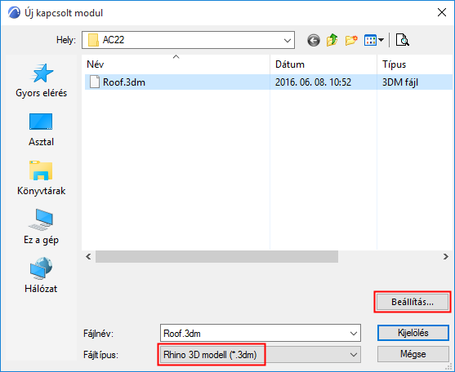Click the Mégse cancel button
The width and height of the screenshot is (455, 372).
pyautogui.click(x=413, y=354)
